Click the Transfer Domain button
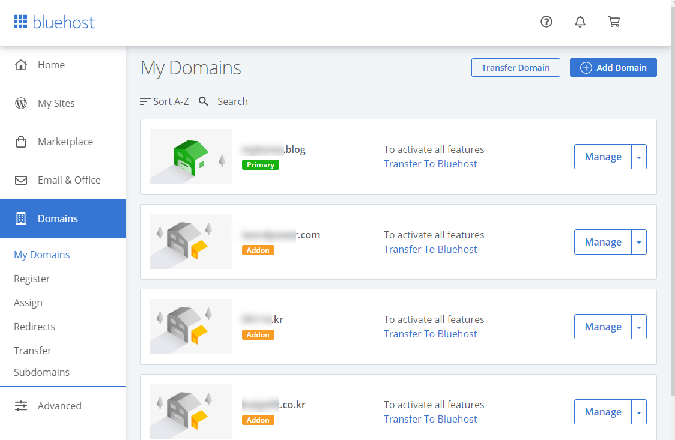This screenshot has height=440, width=675. (x=516, y=68)
